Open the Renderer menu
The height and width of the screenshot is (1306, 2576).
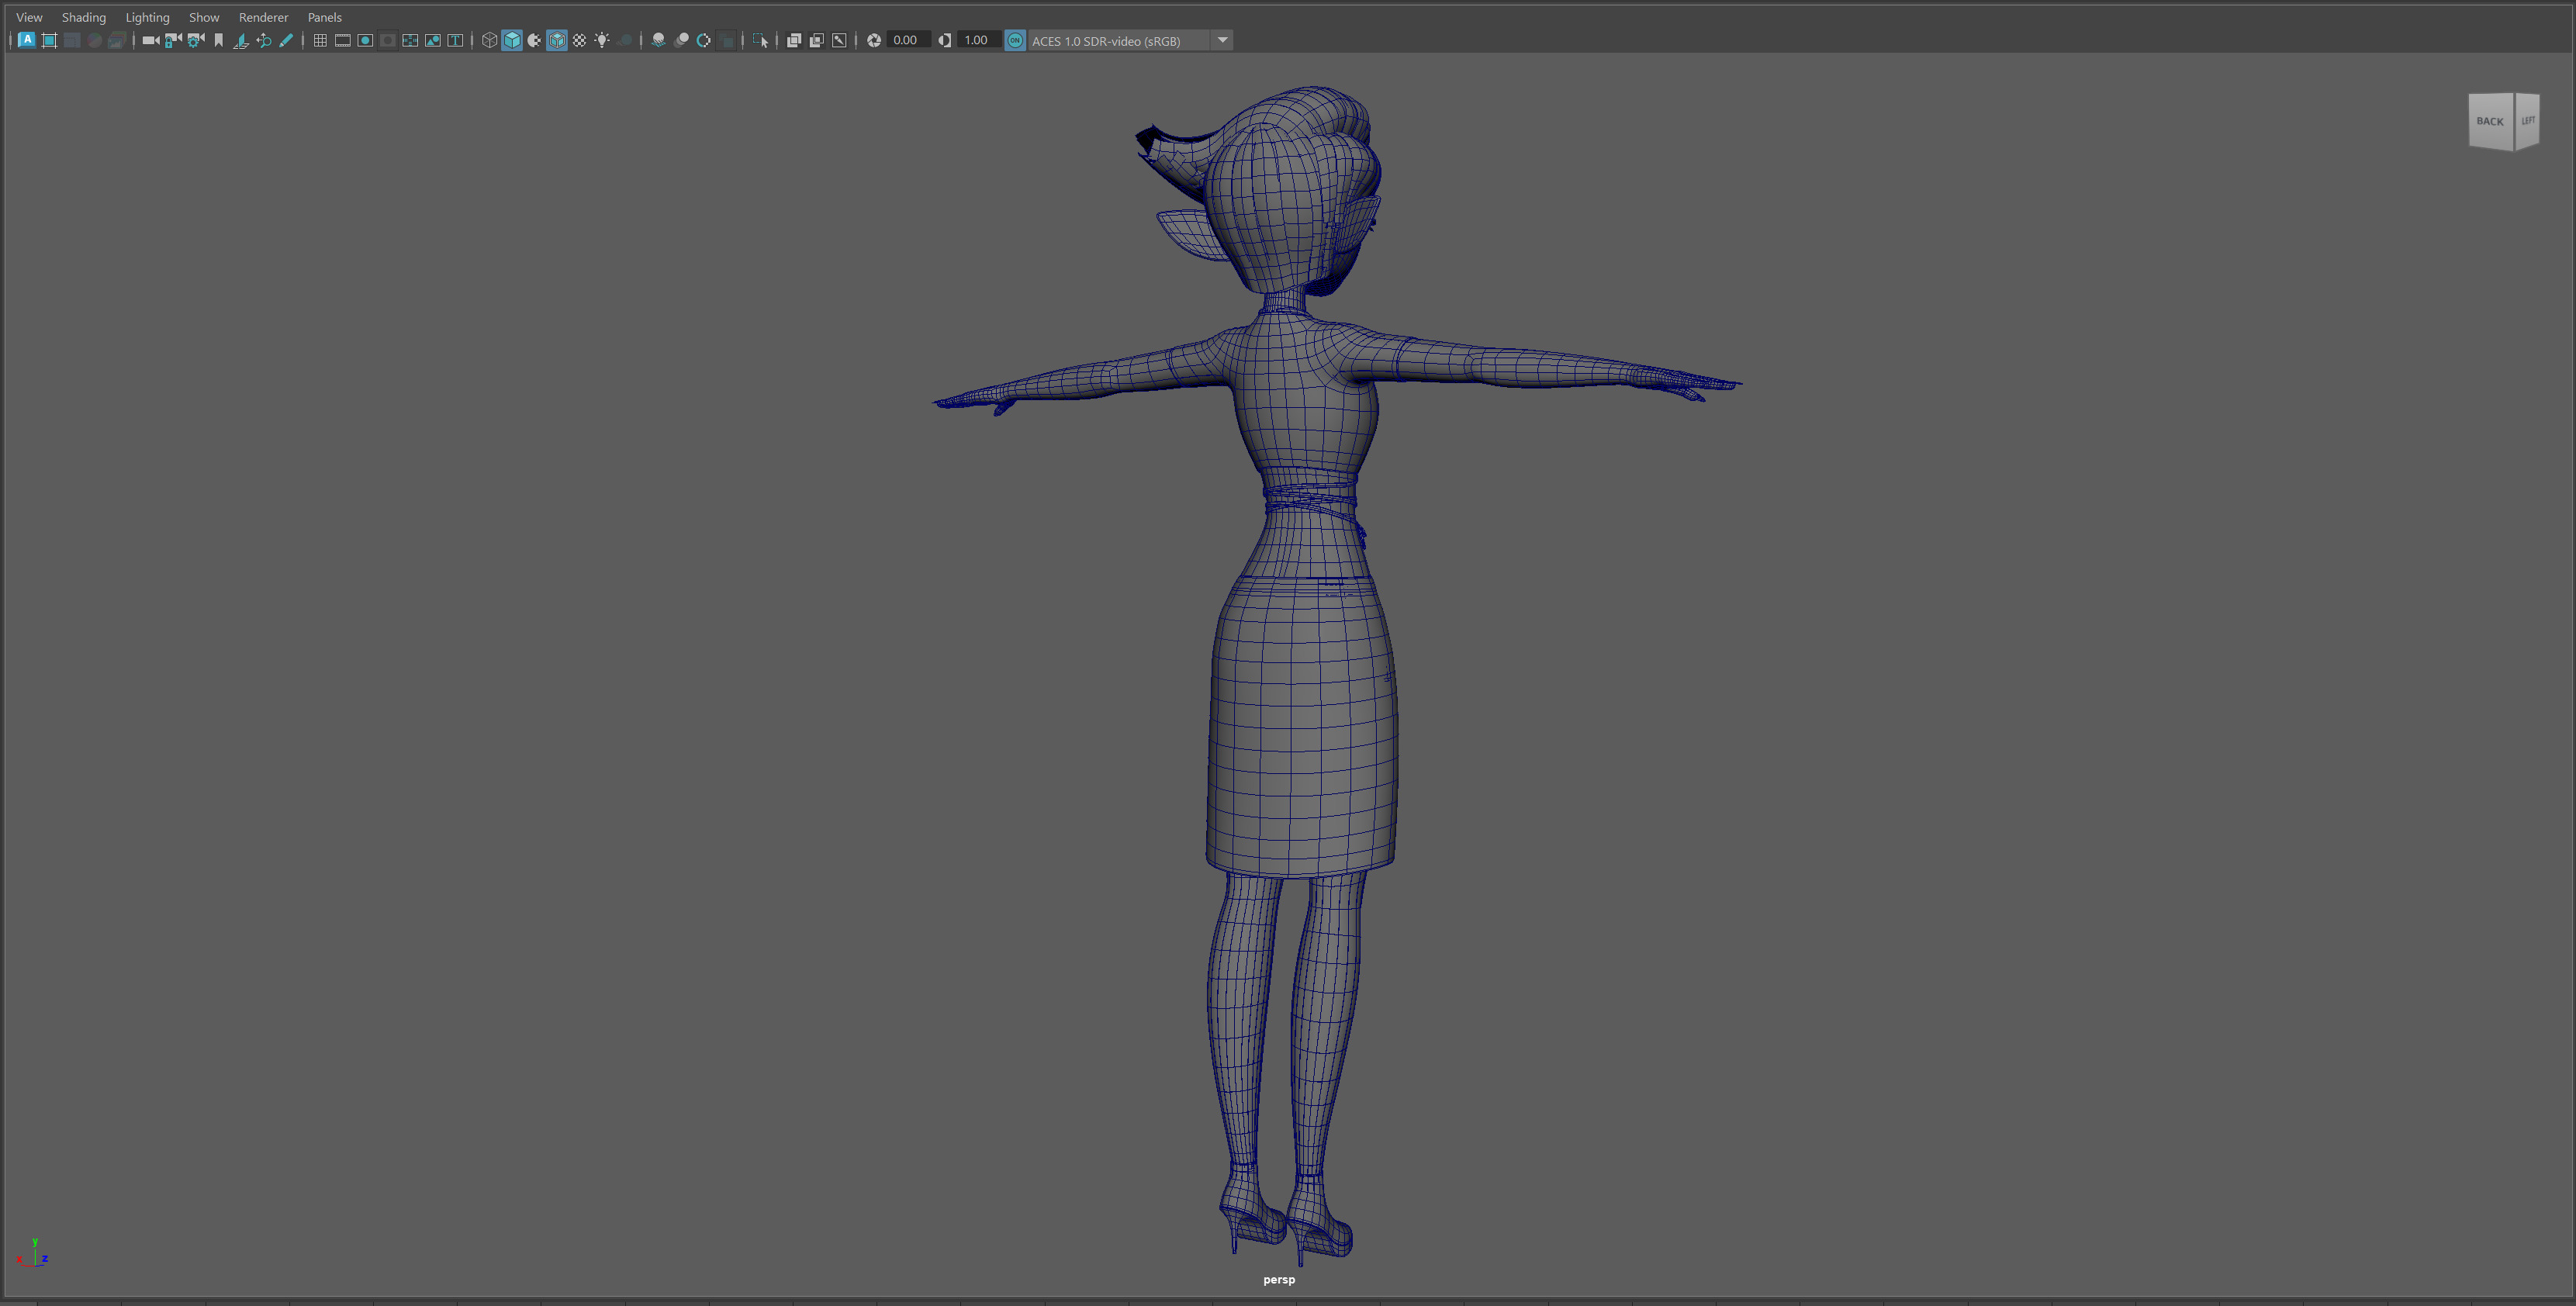pos(263,17)
